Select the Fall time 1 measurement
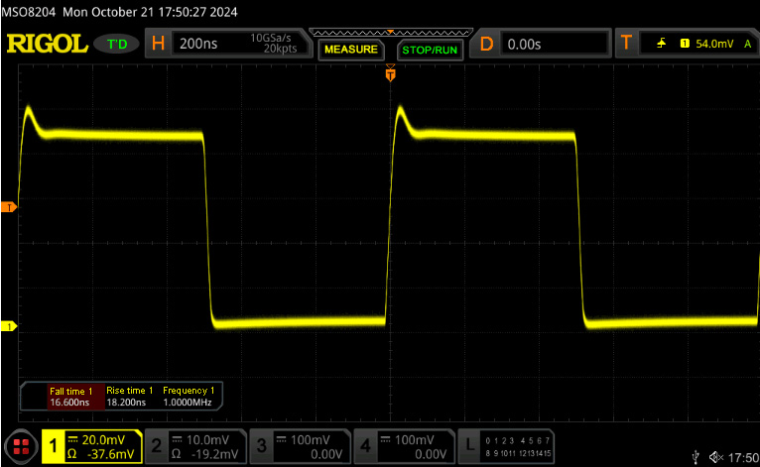This screenshot has height=467, width=760. [71, 397]
